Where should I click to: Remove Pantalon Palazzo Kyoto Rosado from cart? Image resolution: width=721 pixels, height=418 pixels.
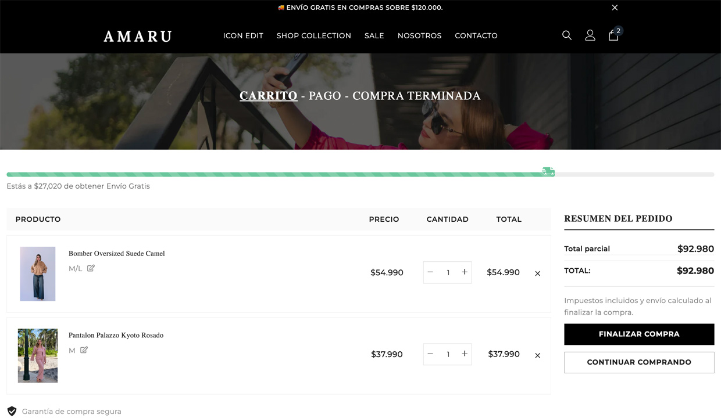(537, 355)
